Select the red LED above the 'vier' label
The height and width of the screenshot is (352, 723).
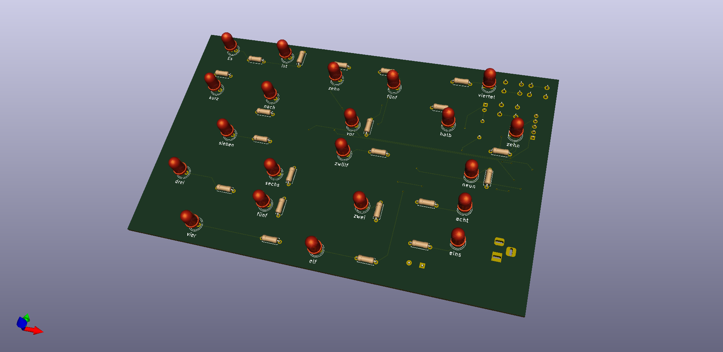point(189,218)
